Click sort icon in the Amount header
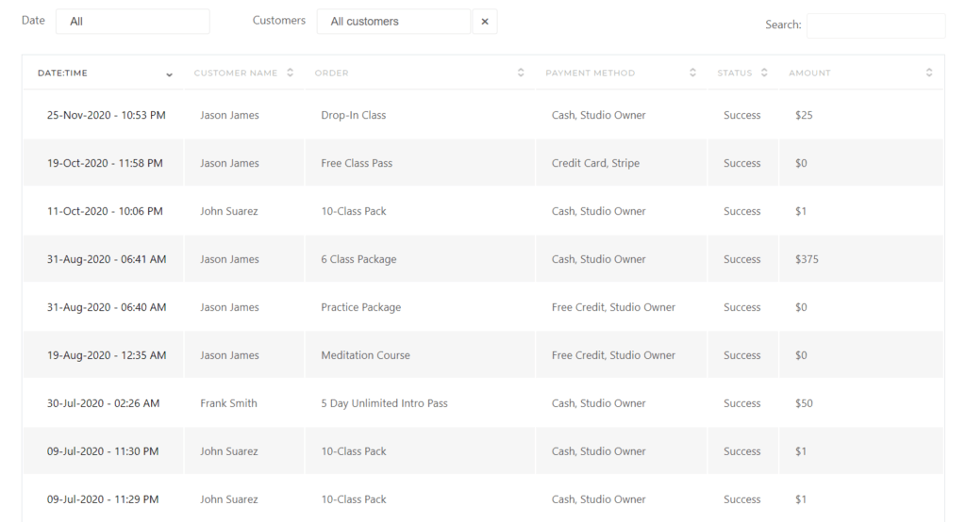 coord(929,73)
